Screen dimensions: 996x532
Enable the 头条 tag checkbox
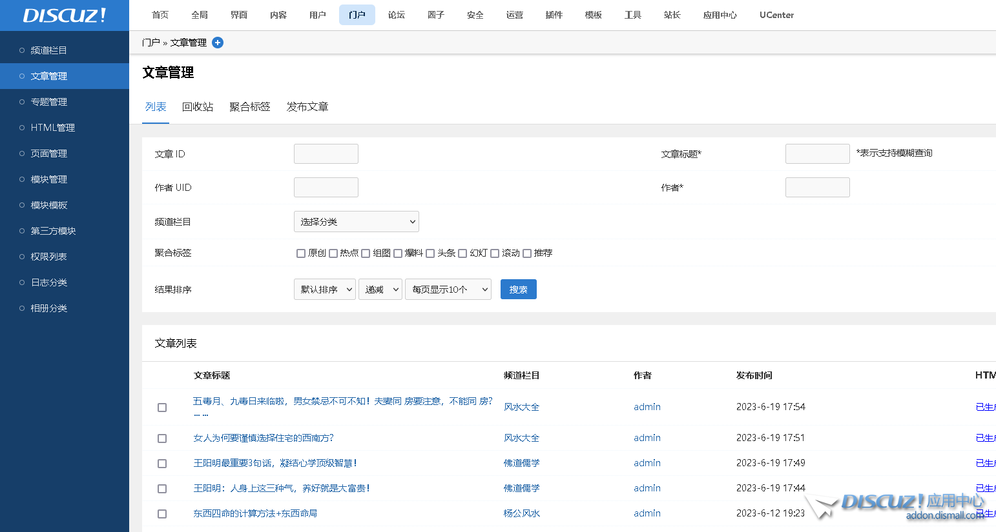(x=430, y=253)
